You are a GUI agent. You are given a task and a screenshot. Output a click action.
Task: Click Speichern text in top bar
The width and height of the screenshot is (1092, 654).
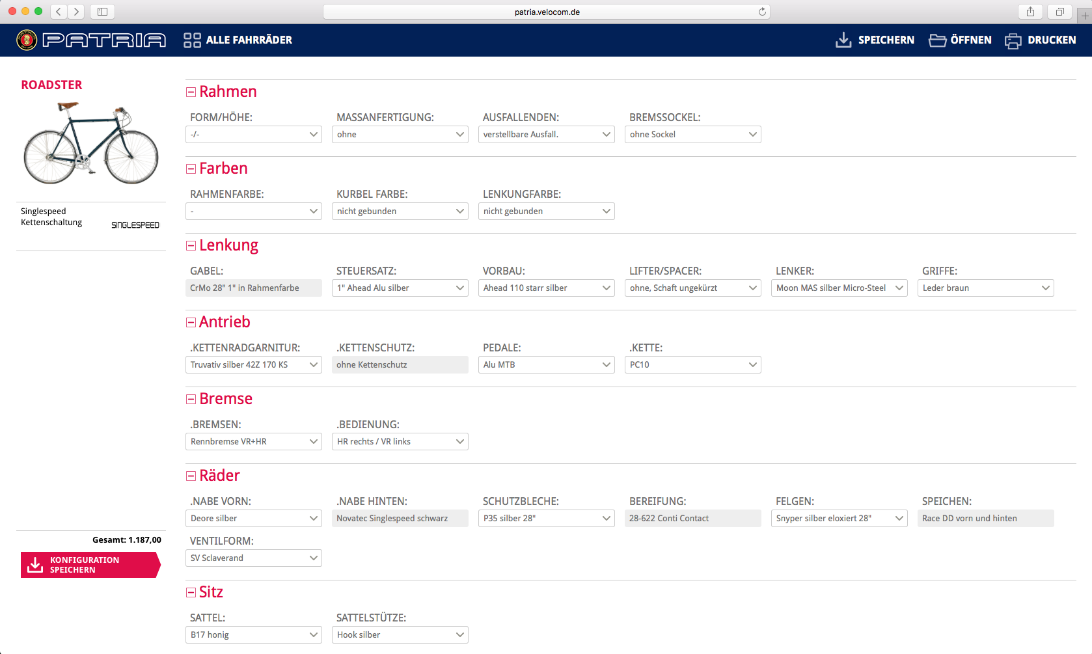[886, 40]
